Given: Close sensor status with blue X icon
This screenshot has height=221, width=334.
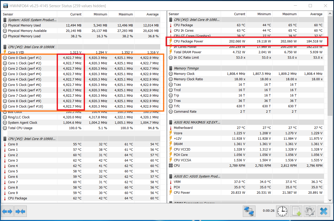Looking at the screenshot, I should point(323,211).
